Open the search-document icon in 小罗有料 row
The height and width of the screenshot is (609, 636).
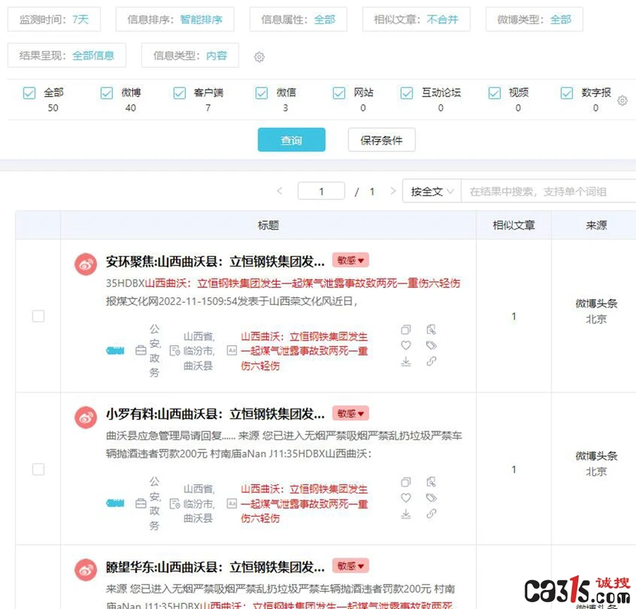(x=431, y=482)
